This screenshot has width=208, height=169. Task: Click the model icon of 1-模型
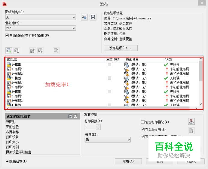9,65
